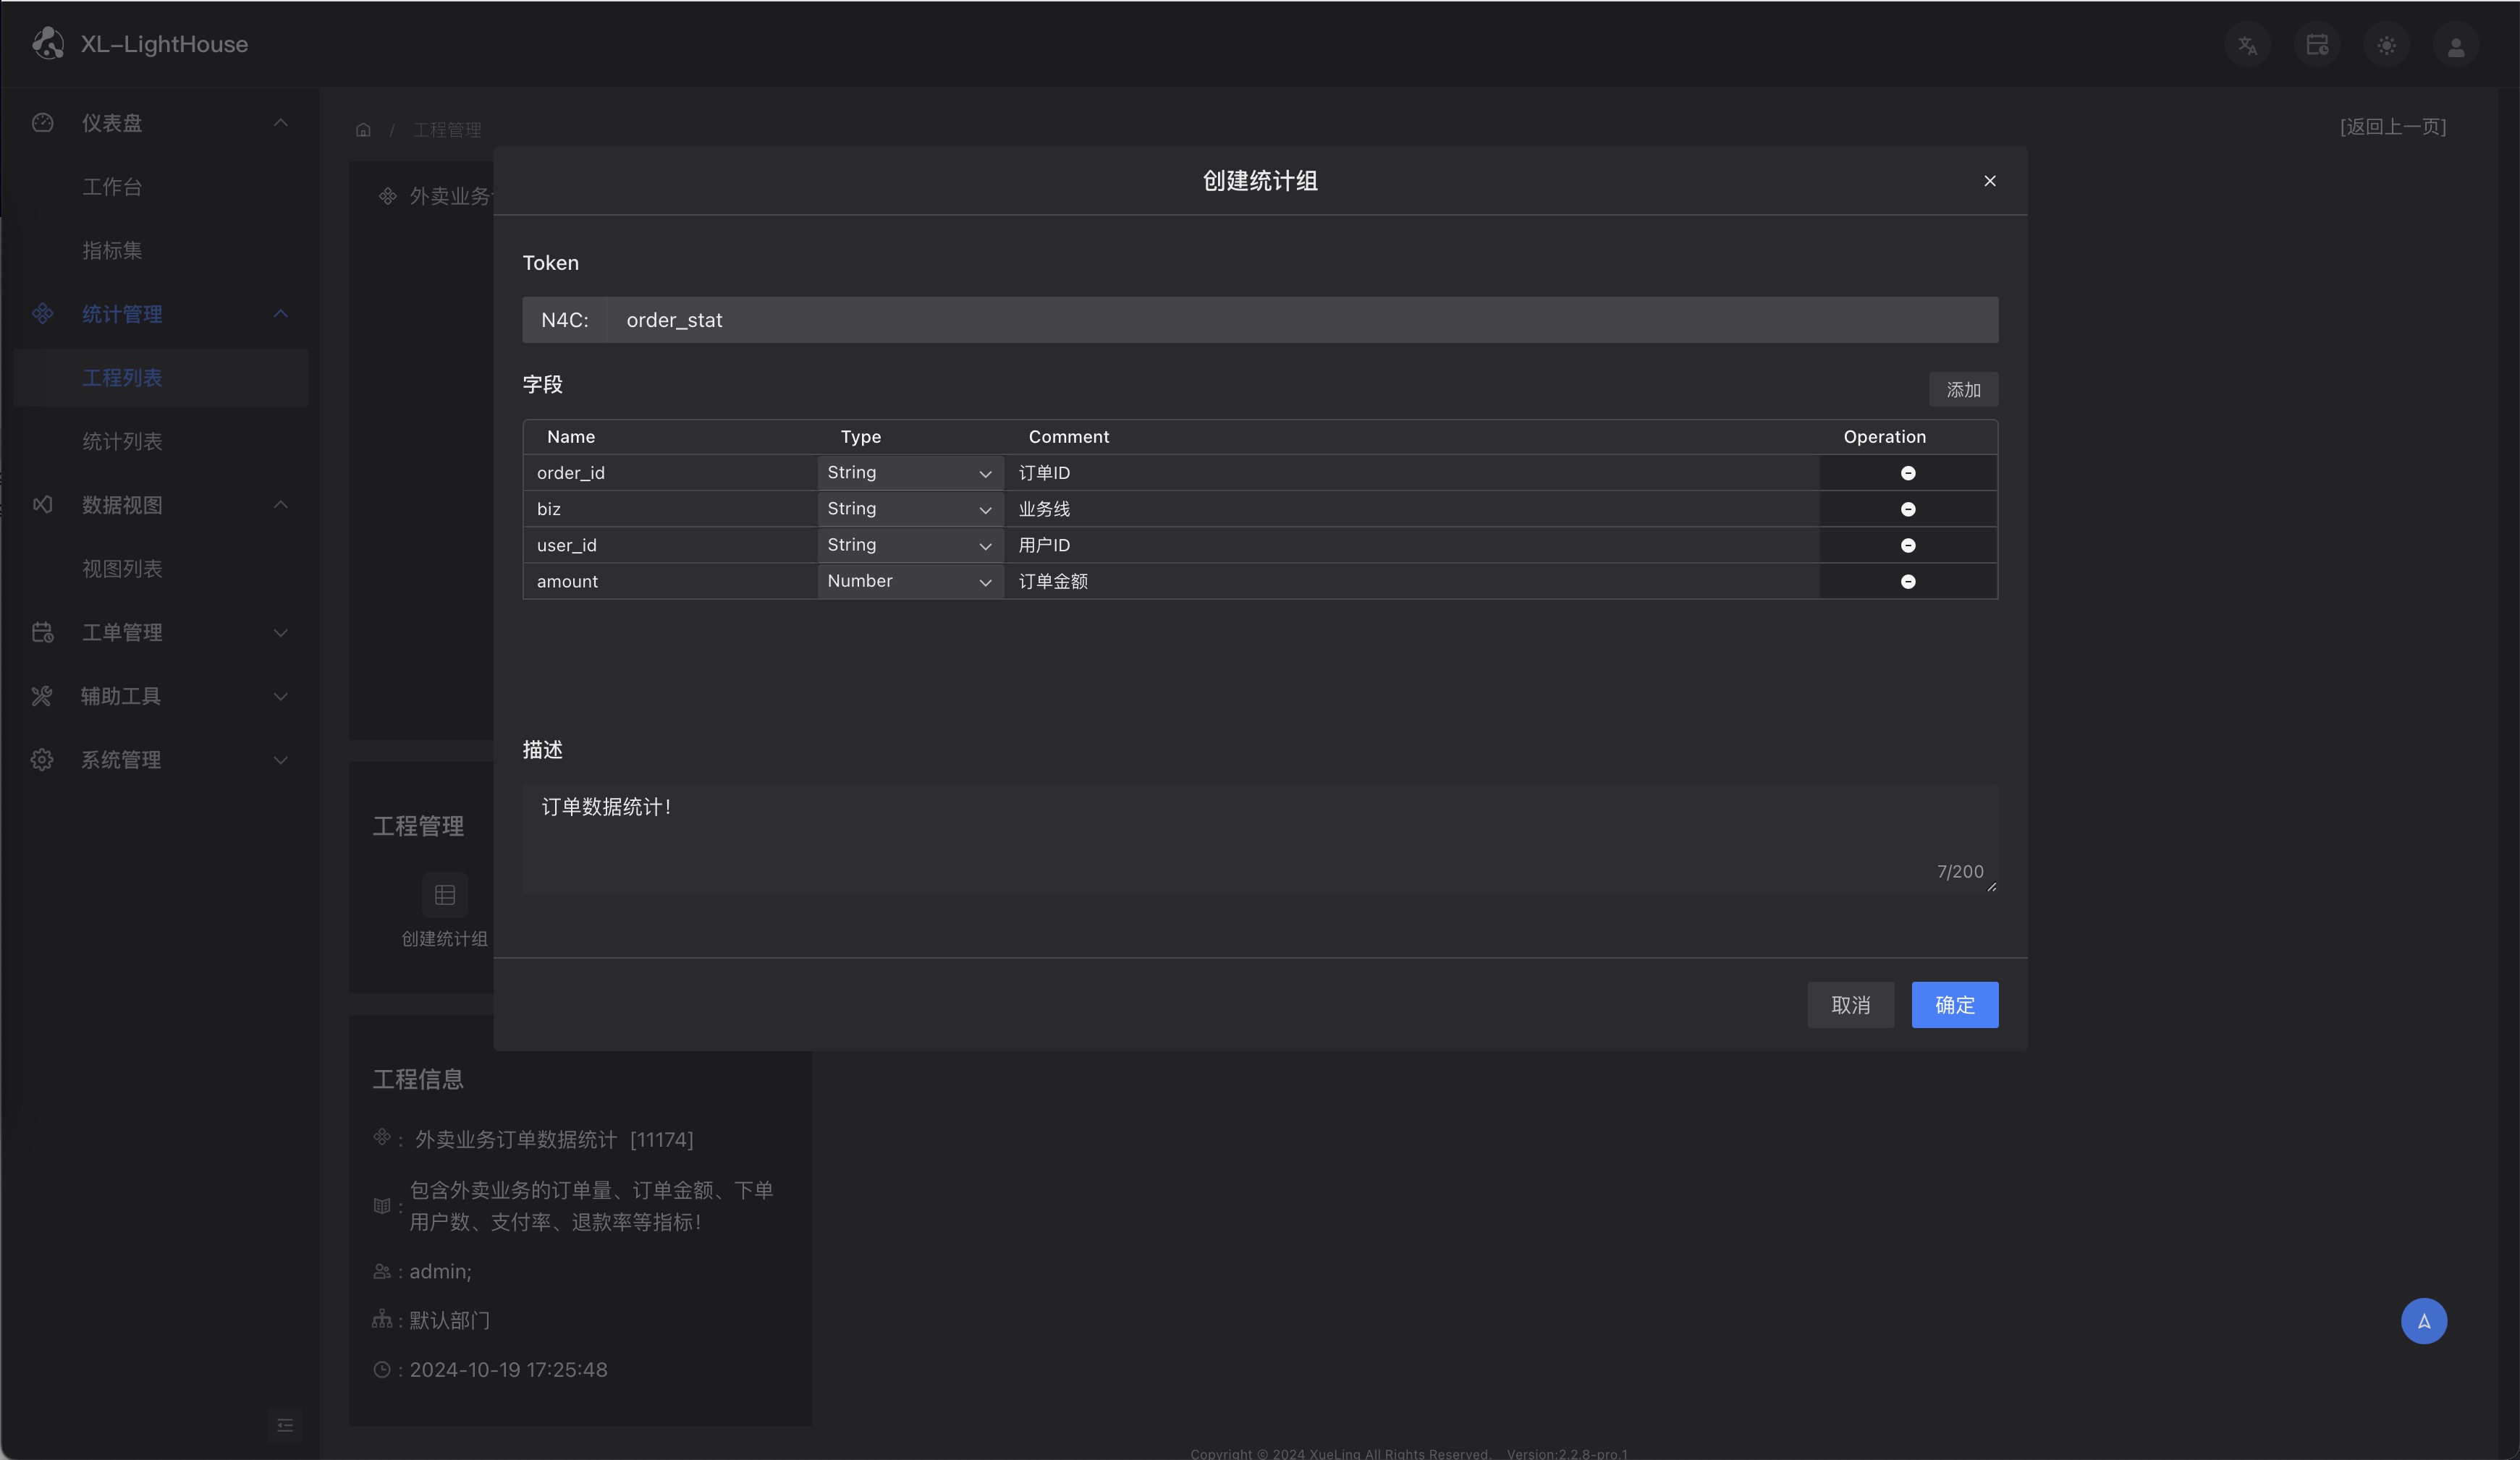Screen dimensions: 2520x1460
Task: Open 指标集 menu item
Action: pos(160,251)
